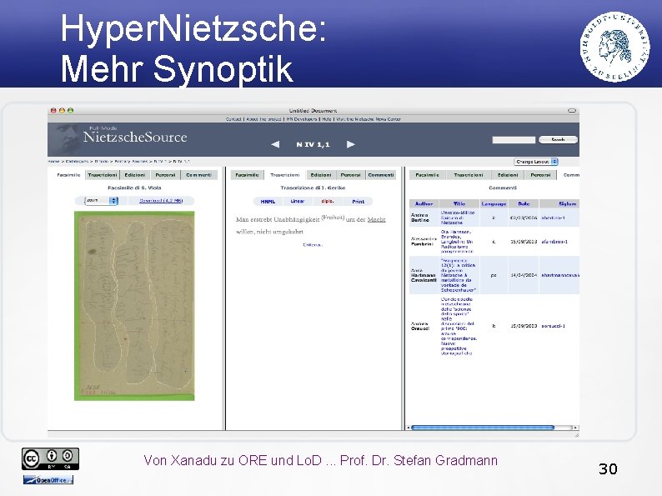Open Andrea Bertino's comment title link
This screenshot has height=496, width=662.
(458, 218)
